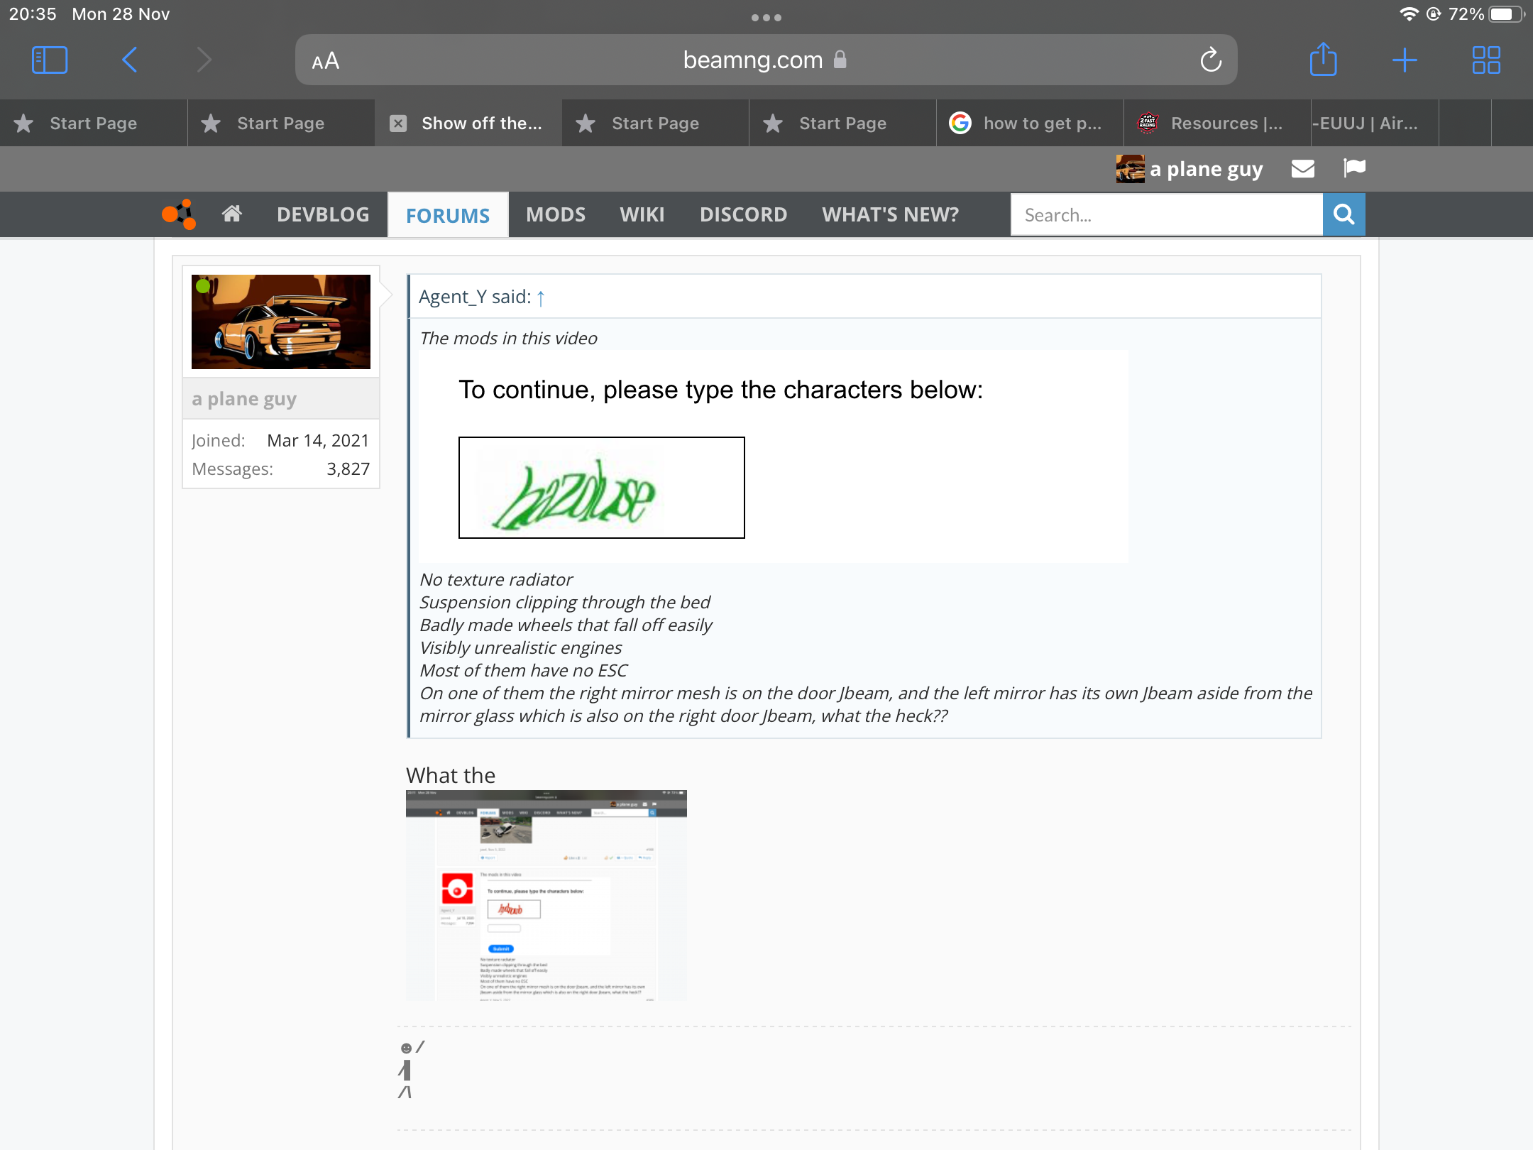Open the Share sheet icon
This screenshot has width=1533, height=1150.
(1323, 59)
